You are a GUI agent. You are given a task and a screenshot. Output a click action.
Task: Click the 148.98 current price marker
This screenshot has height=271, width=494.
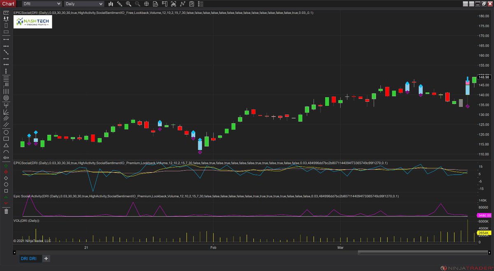point(484,77)
